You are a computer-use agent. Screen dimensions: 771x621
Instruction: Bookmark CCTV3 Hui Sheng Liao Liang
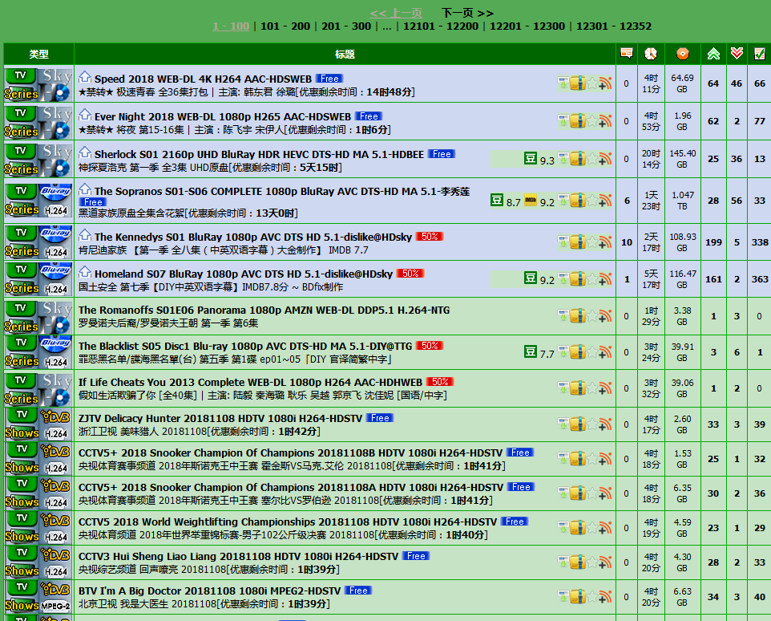click(x=592, y=562)
